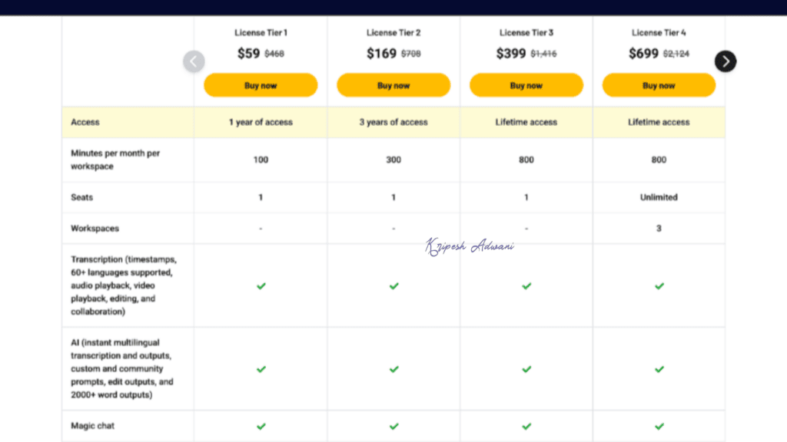
Task: Click the Magic chat checkmark under License Tier 2
Action: 393,425
